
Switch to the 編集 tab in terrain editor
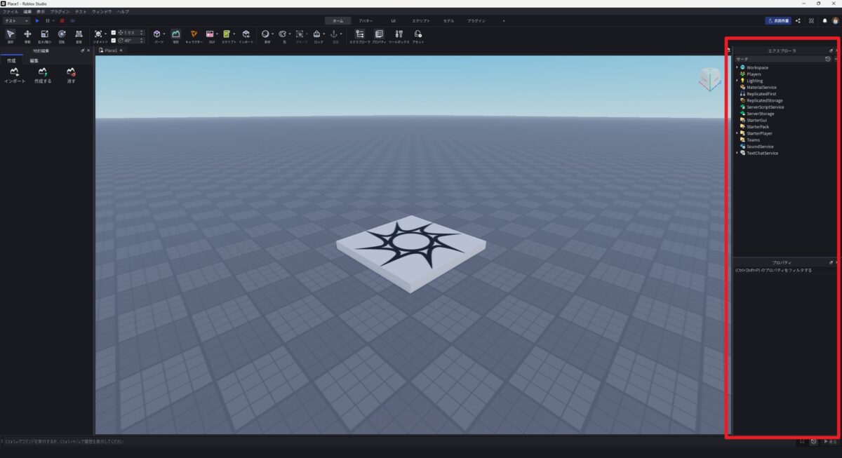tap(34, 61)
